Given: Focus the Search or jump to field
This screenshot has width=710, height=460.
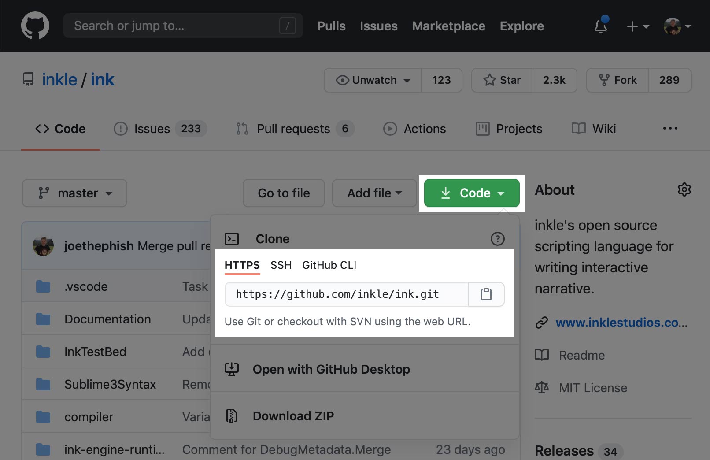Looking at the screenshot, I should click(183, 26).
